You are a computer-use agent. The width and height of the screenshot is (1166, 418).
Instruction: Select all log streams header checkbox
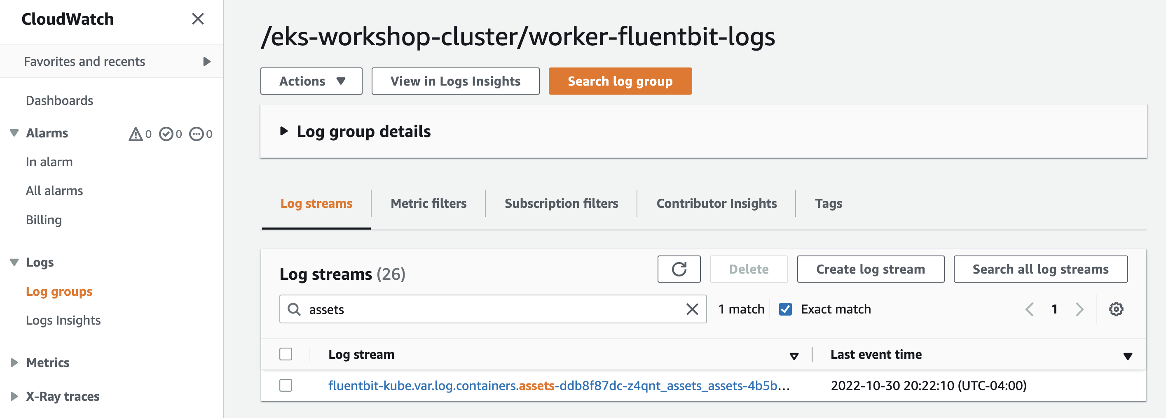pyautogui.click(x=286, y=354)
